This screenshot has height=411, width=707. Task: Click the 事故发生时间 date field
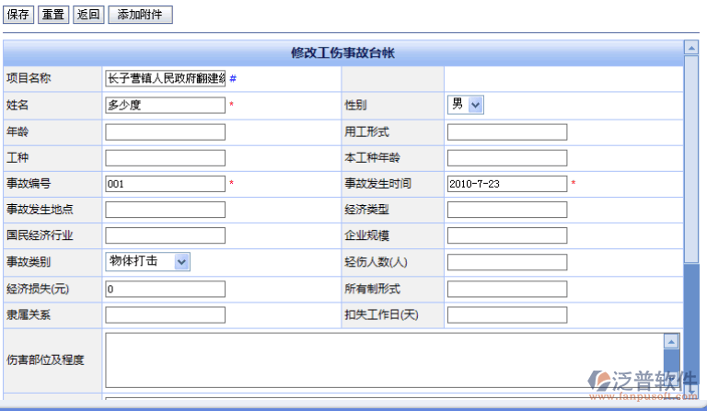(x=507, y=184)
